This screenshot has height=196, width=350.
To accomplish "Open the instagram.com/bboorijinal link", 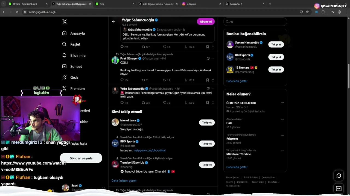I will click(x=150, y=150).
